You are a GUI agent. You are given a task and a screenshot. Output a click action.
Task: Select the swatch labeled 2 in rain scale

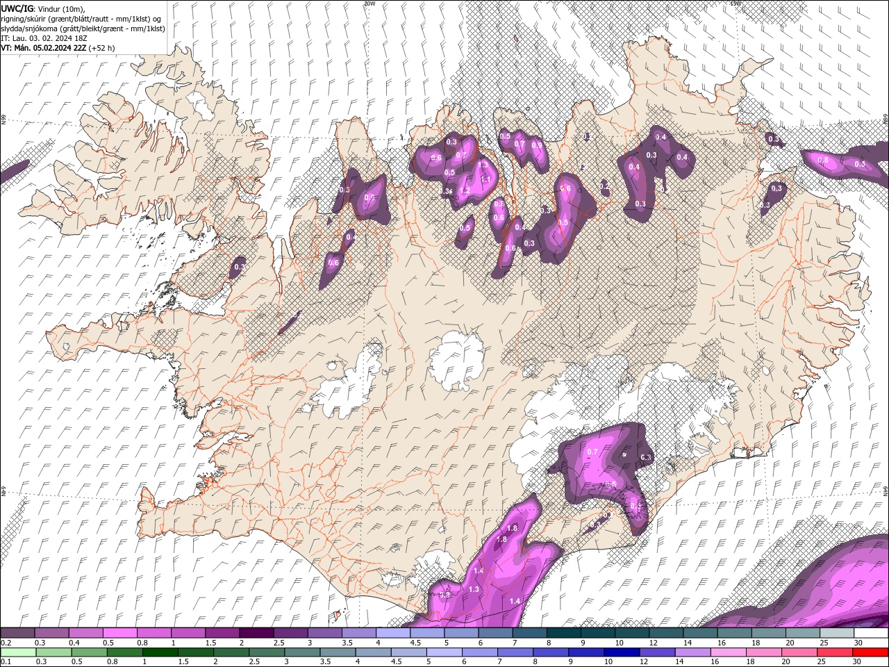coord(231,652)
